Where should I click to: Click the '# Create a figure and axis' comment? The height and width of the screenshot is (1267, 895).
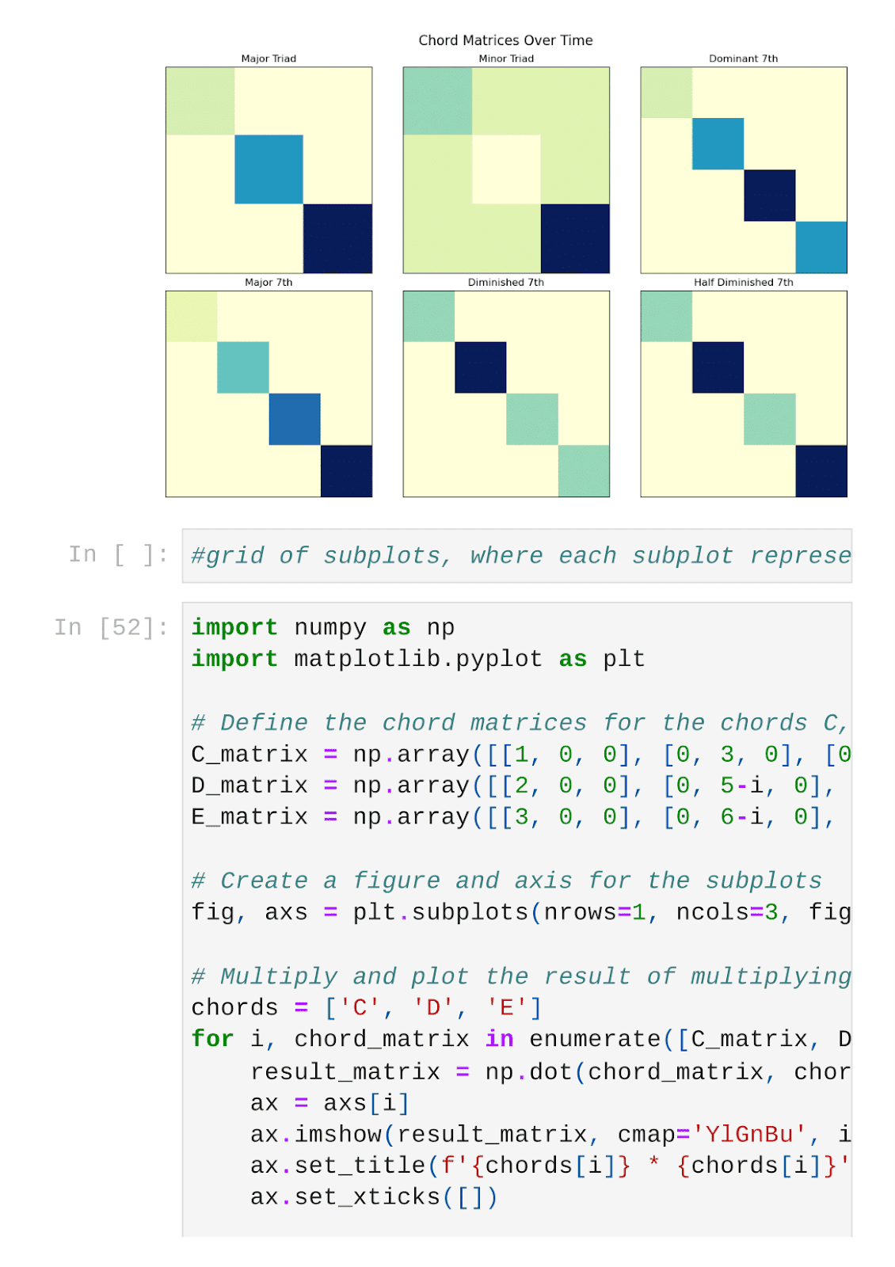507,881
